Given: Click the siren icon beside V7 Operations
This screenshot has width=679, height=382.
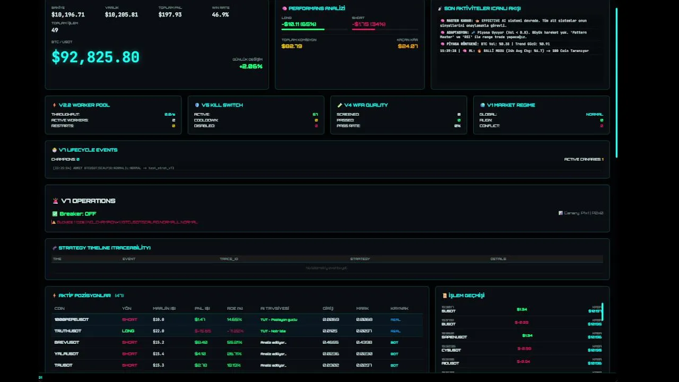Looking at the screenshot, I should (55, 201).
